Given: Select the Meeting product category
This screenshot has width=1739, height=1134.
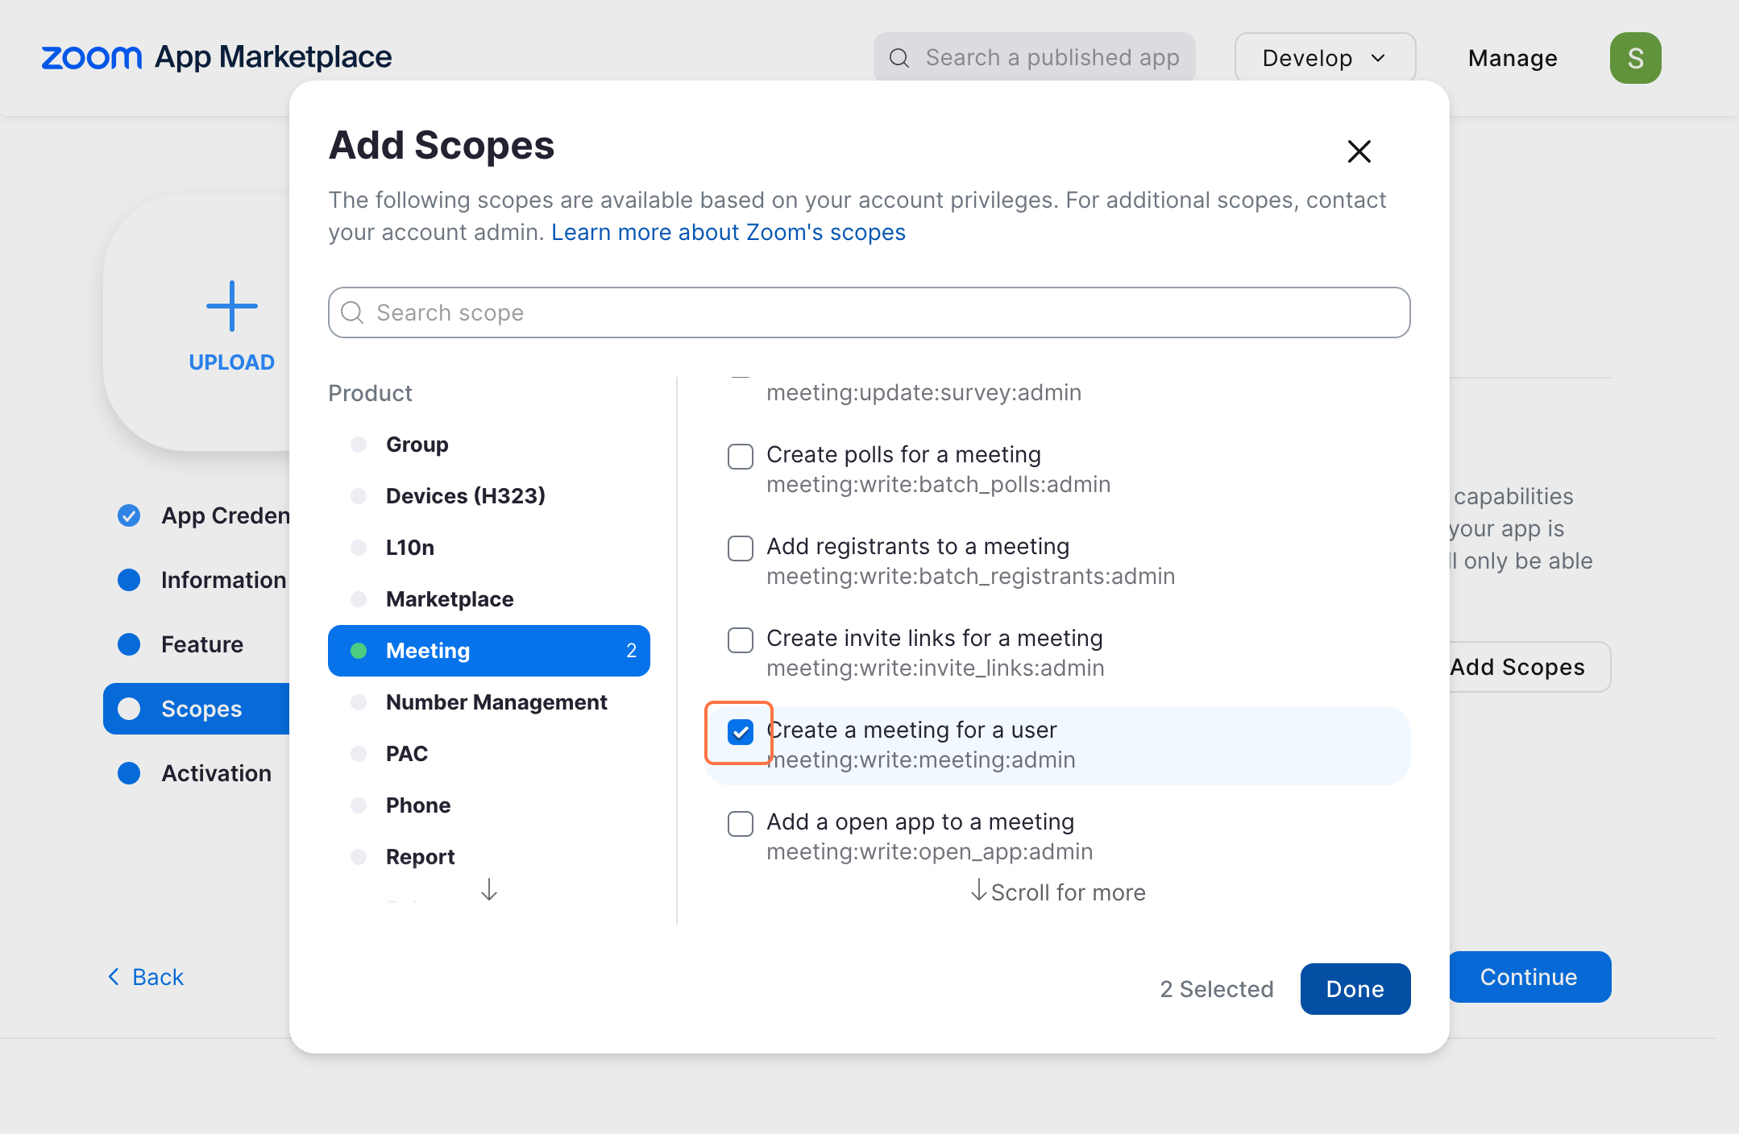Looking at the screenshot, I should (x=489, y=651).
